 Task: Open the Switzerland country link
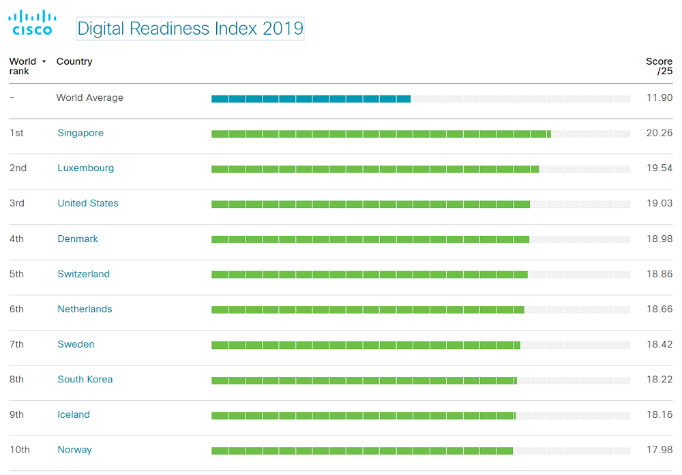[83, 274]
